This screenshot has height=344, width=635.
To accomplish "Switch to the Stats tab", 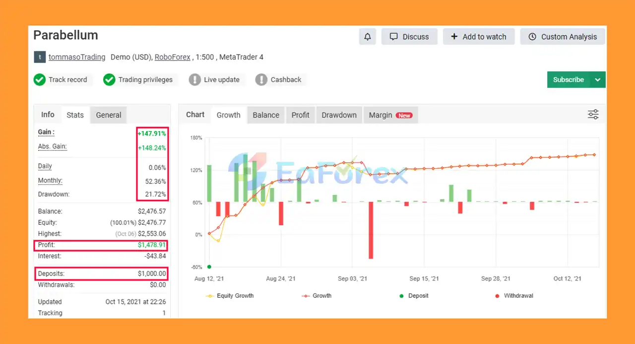I will (x=75, y=115).
